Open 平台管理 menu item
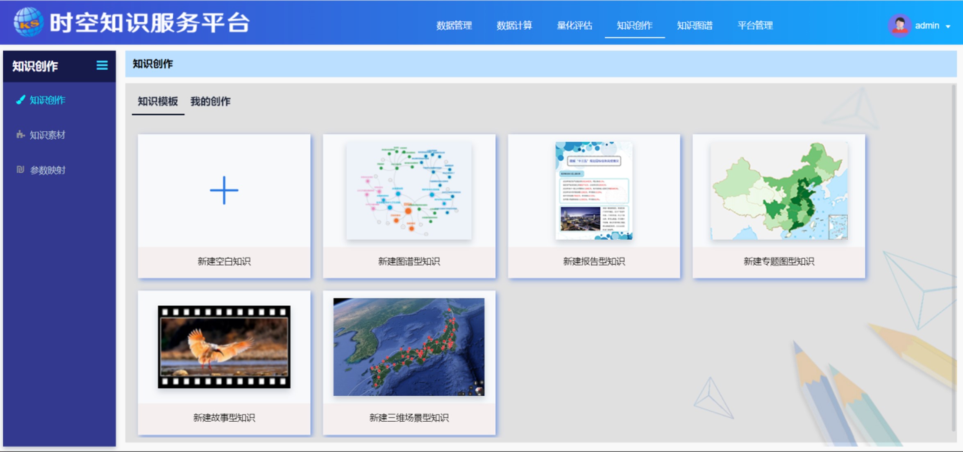The image size is (963, 452). coord(755,25)
